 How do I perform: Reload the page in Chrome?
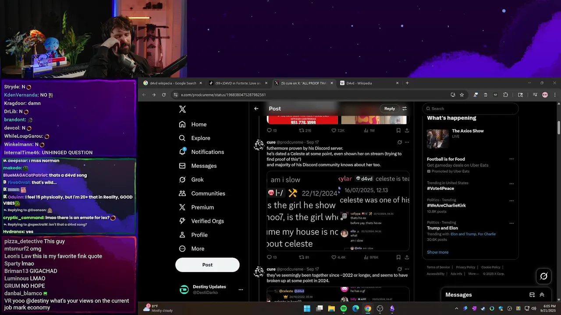164,94
